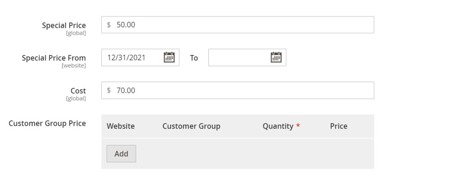Click the Website column header

(120, 126)
